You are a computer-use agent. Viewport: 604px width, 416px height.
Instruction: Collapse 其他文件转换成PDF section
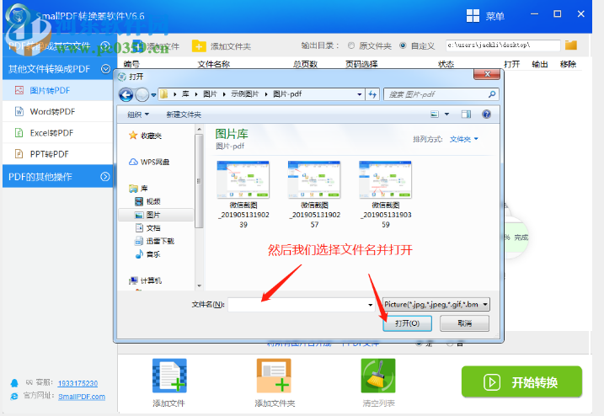pyautogui.click(x=105, y=69)
